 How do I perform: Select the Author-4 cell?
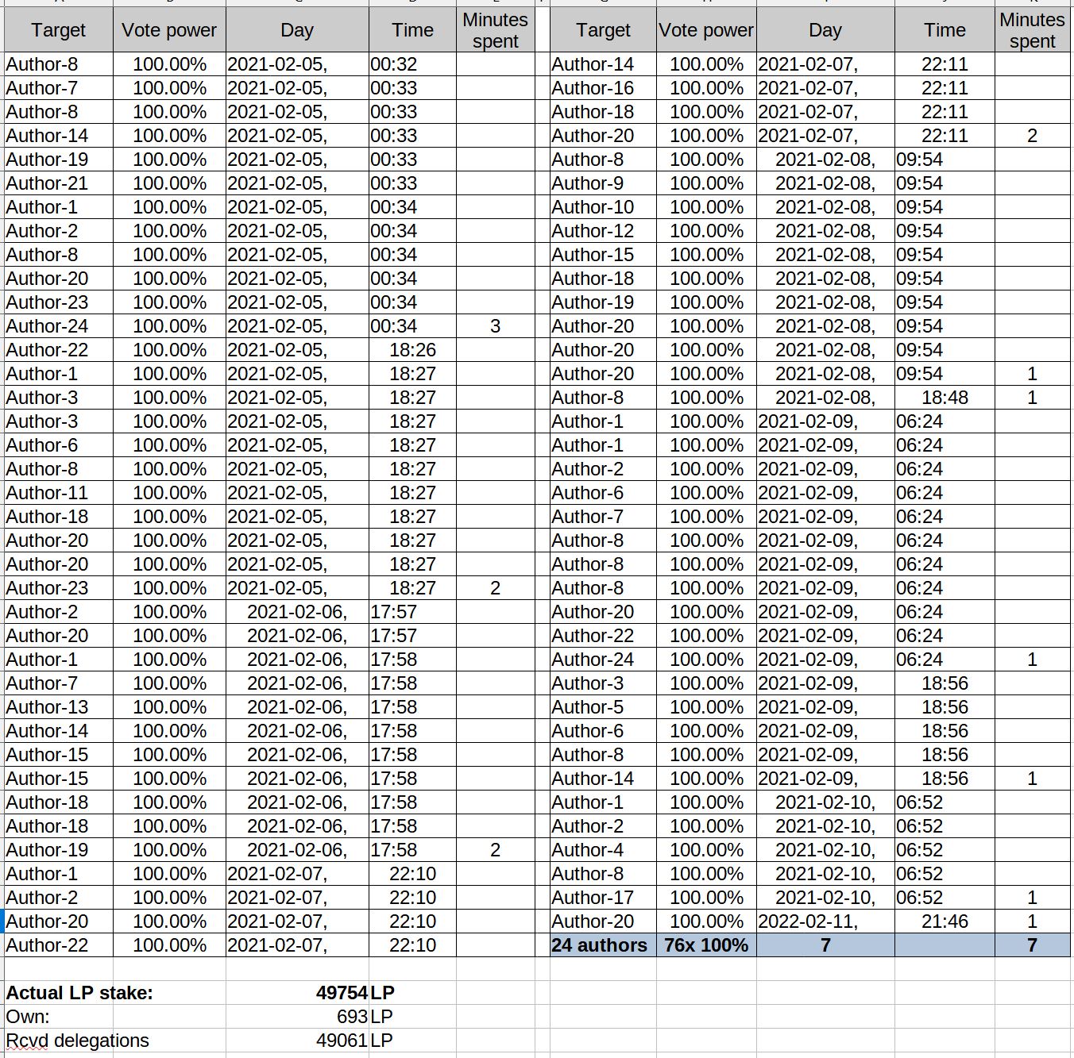coord(603,850)
